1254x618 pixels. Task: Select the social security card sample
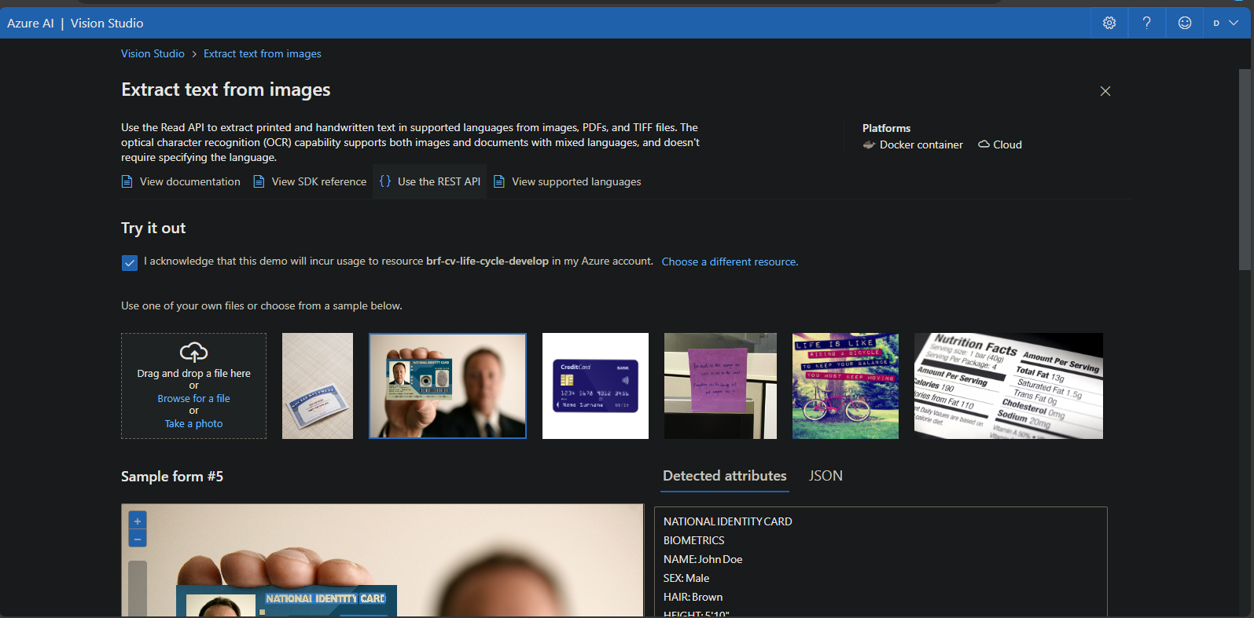click(x=318, y=386)
